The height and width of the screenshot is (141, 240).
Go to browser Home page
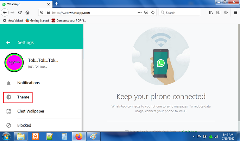[27, 13]
